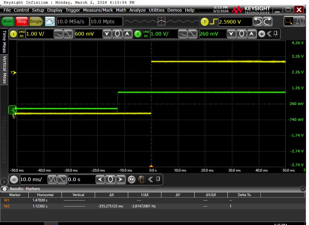Pin the channel toolbar
The height and width of the screenshot is (225, 309).
click(x=276, y=34)
